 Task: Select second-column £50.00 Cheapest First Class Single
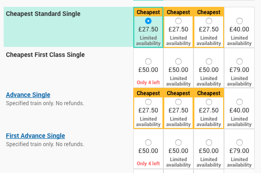[178, 61]
